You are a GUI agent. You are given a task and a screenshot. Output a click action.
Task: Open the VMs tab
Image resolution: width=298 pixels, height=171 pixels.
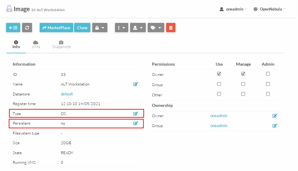pos(36,45)
